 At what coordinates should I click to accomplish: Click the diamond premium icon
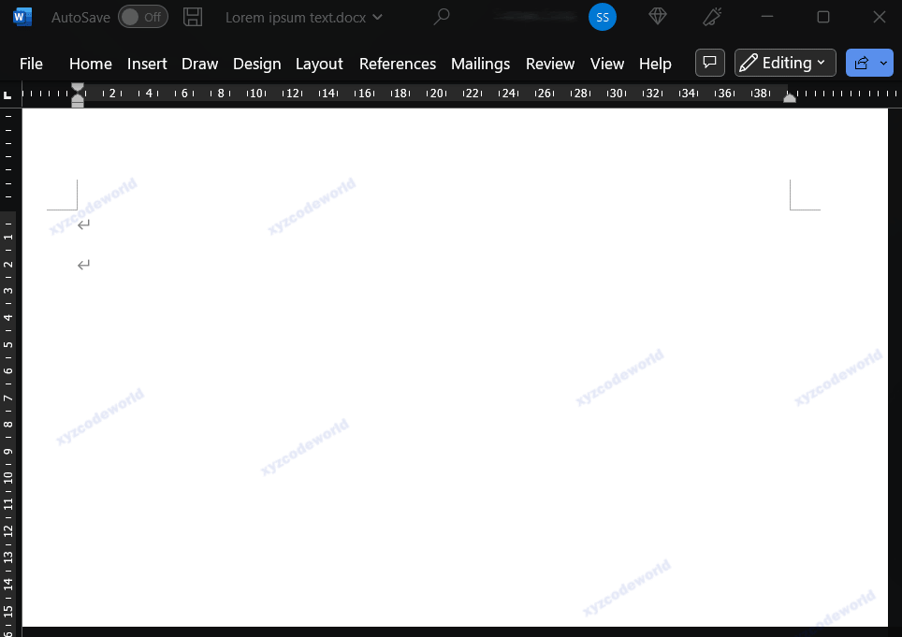(658, 17)
